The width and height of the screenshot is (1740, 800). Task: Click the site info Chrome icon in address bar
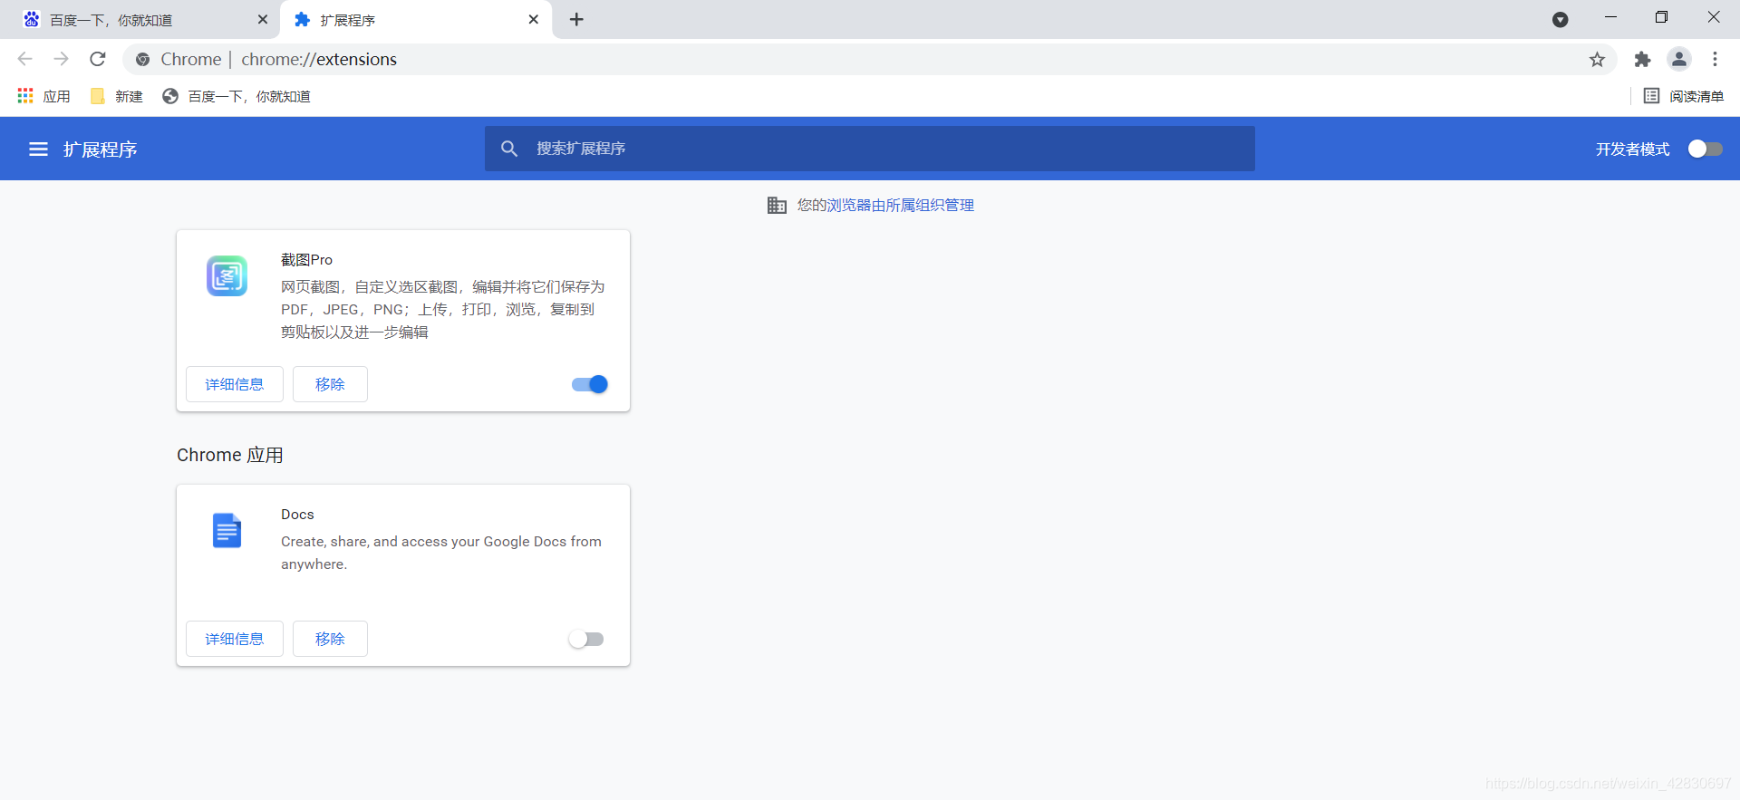click(x=142, y=60)
